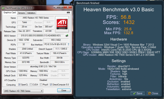Toggle the OpenCL checkbox

19,85
